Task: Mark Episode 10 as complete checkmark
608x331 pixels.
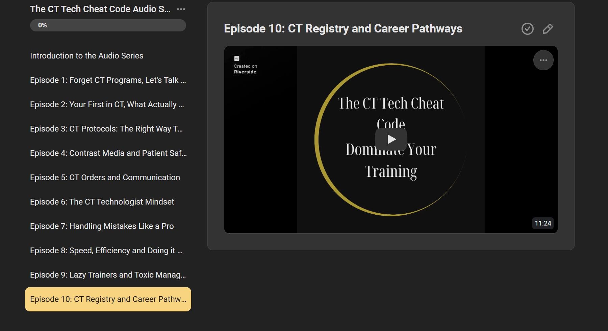Action: tap(527, 29)
